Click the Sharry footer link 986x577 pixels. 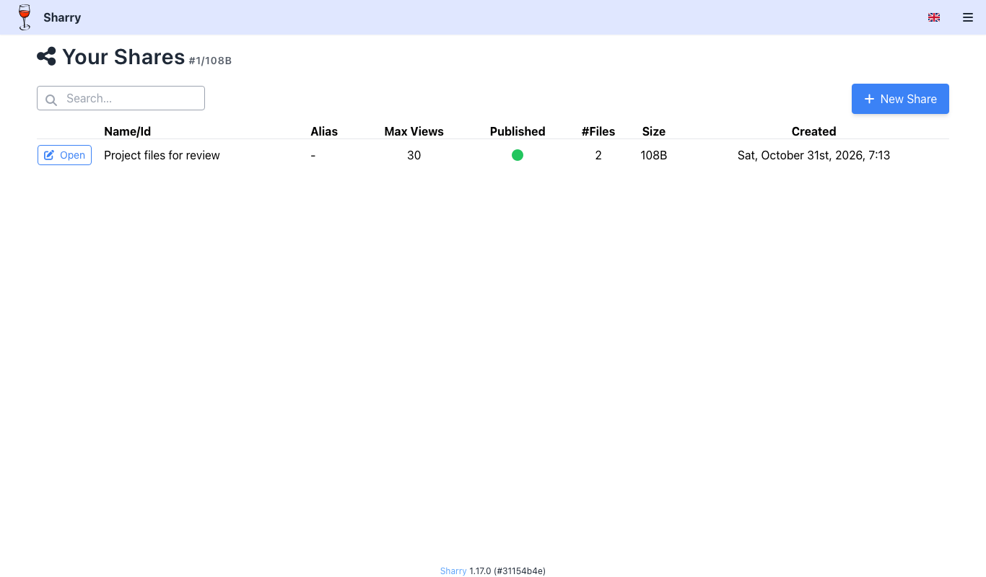[453, 571]
